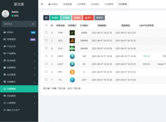
Task: Click the green 添加 add button
Action: (55, 18)
